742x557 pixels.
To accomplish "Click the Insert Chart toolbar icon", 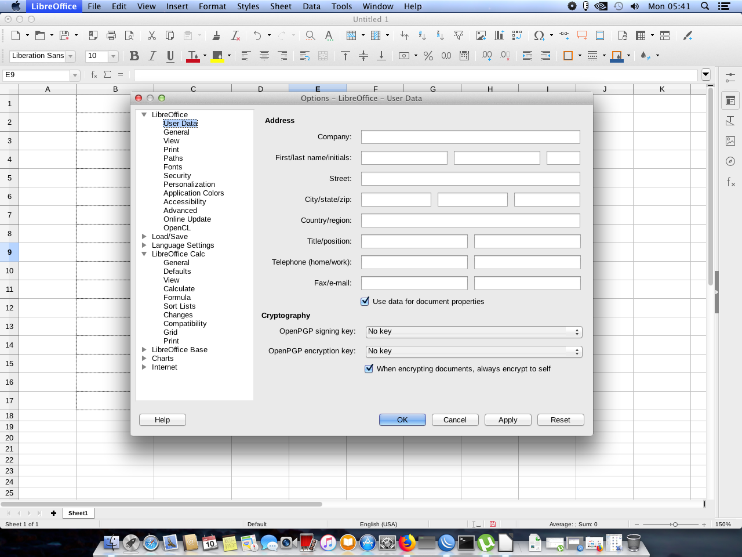I will click(x=499, y=35).
